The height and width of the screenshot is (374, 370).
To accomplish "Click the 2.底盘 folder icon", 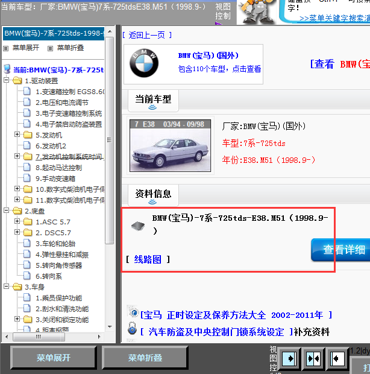I will click(x=17, y=211).
